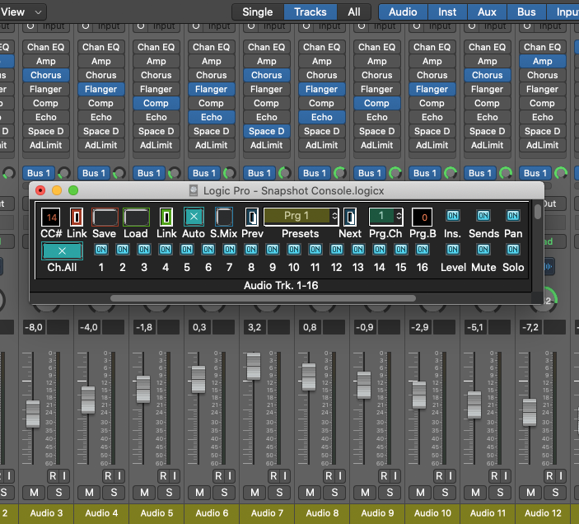Click the active Chorus plugin on Audio 3
Screen dimensions: 579x524
[x=46, y=75]
